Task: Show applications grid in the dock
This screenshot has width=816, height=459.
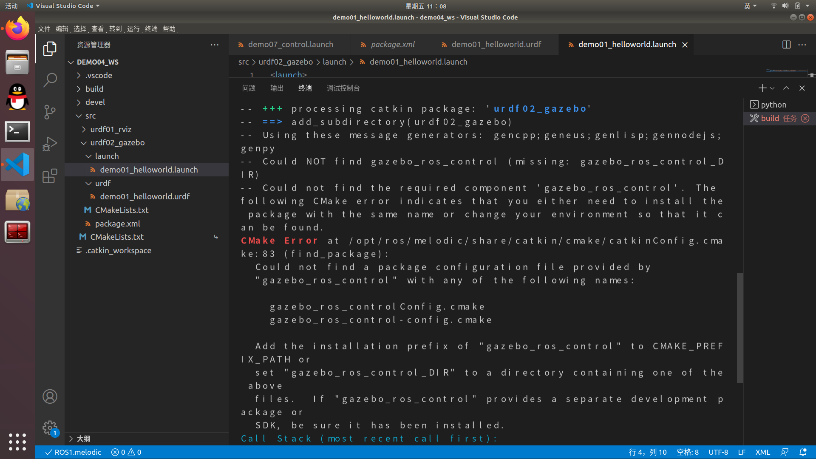Action: tap(17, 442)
